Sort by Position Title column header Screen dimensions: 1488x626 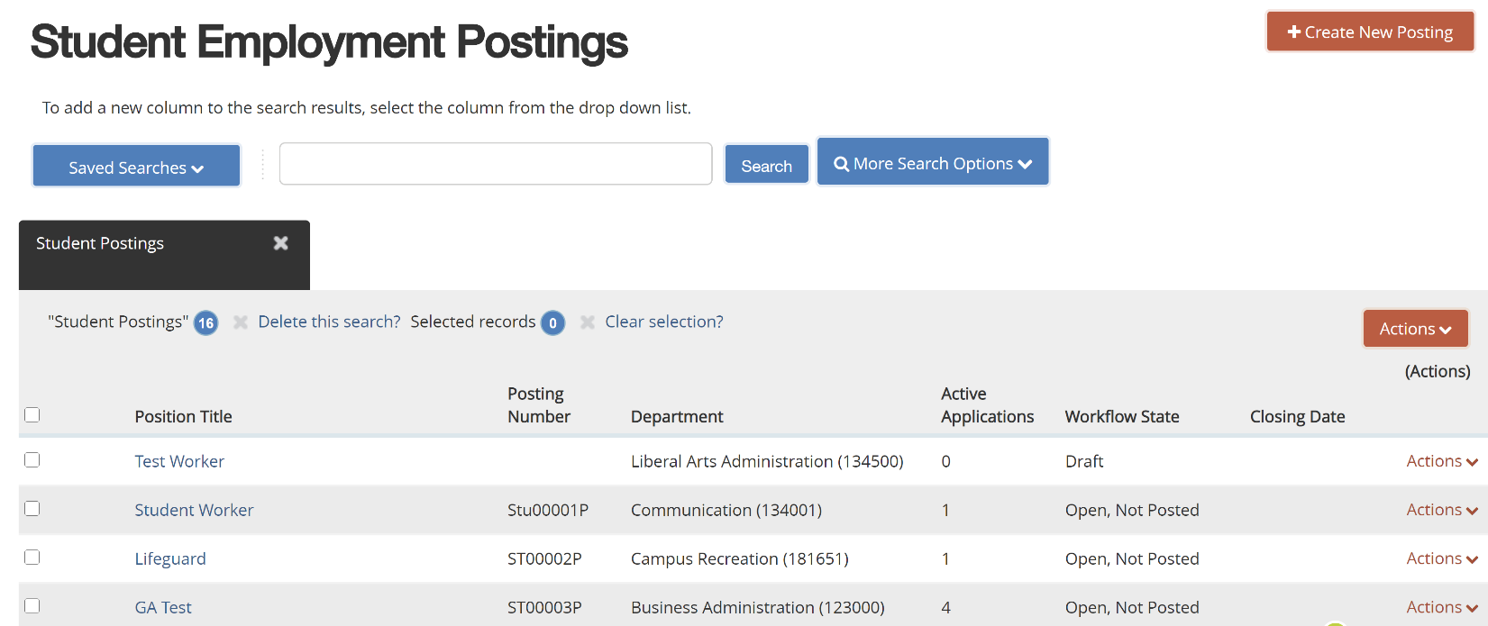tap(183, 417)
